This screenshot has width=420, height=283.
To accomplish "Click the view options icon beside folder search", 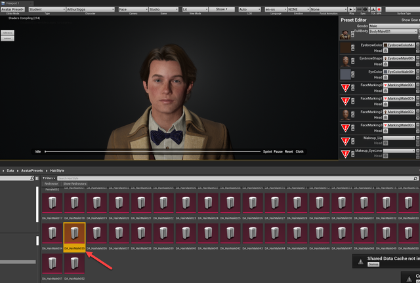I will pyautogui.click(x=37, y=178).
